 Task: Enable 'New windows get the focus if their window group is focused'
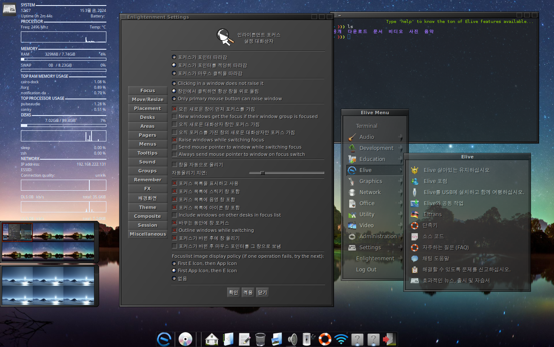point(174,116)
